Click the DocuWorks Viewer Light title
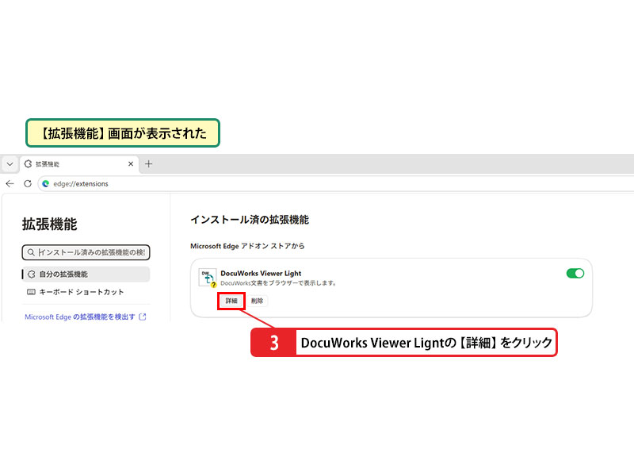The width and height of the screenshot is (634, 476). coord(261,273)
